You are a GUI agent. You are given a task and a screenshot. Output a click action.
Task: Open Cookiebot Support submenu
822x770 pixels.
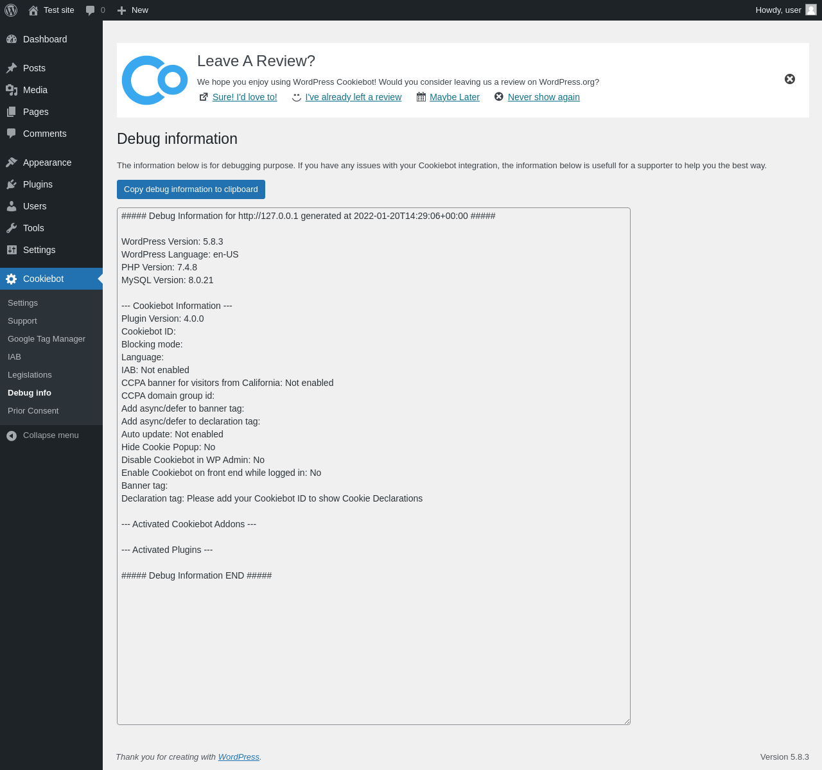click(51, 321)
